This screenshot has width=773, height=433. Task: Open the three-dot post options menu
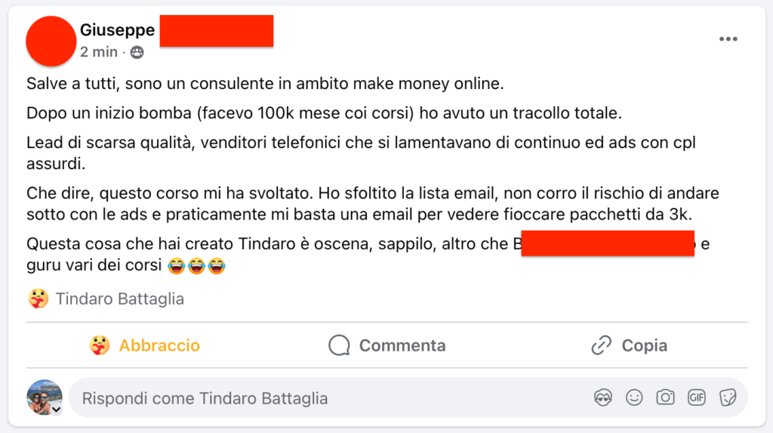click(728, 39)
